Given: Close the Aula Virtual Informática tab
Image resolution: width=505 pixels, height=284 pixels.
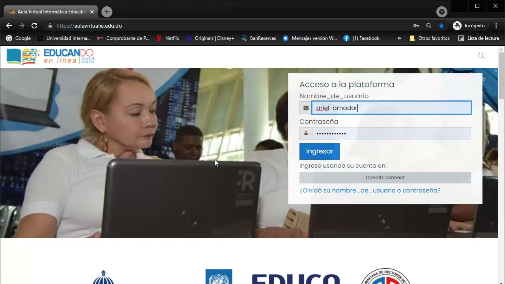Looking at the screenshot, I should click(x=92, y=12).
